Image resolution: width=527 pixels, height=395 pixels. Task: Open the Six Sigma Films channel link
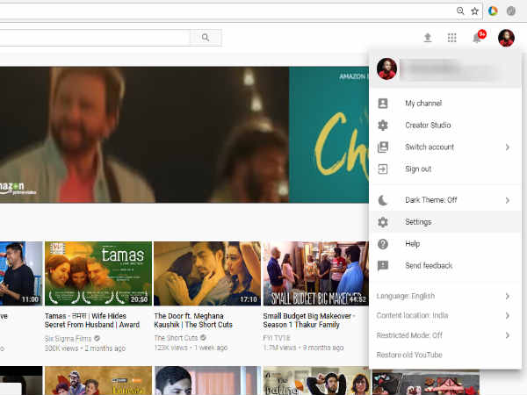click(x=67, y=337)
